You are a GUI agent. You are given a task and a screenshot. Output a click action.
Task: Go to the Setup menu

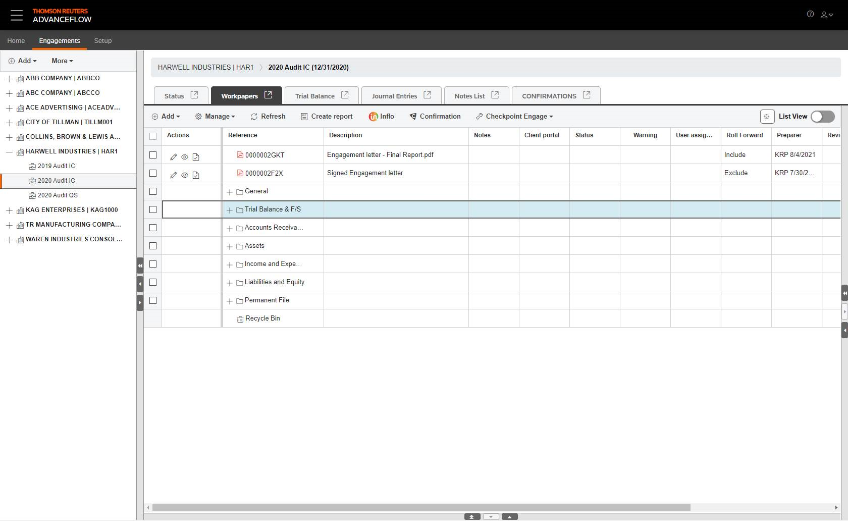[103, 40]
